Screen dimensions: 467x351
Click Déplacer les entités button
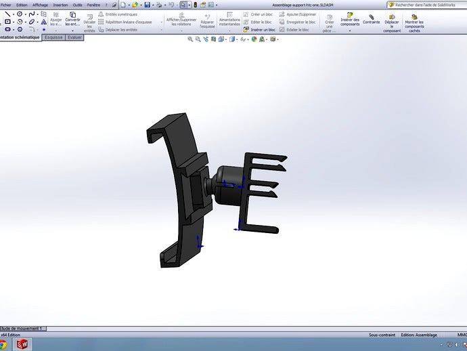118,30
